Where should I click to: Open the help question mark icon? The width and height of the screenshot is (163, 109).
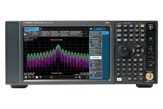point(40,77)
